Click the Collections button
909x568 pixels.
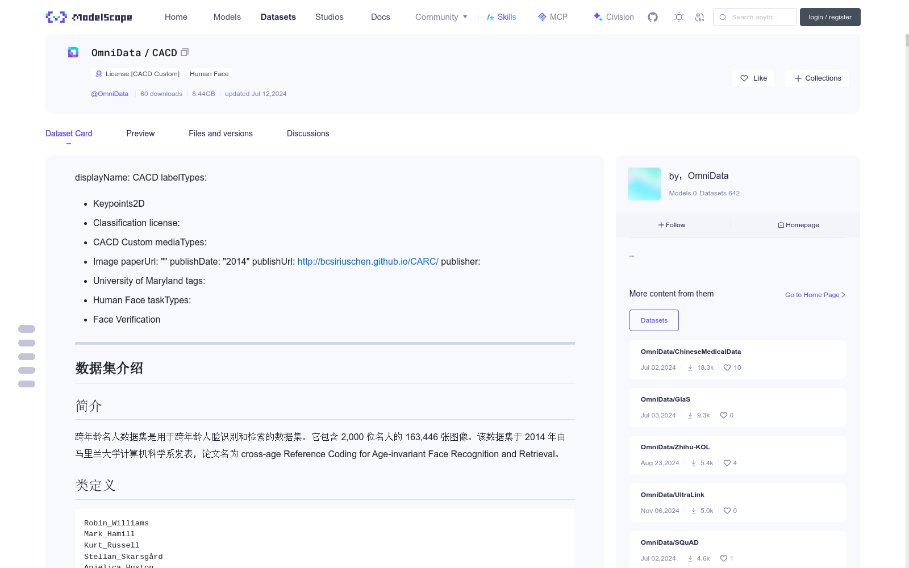coord(817,78)
